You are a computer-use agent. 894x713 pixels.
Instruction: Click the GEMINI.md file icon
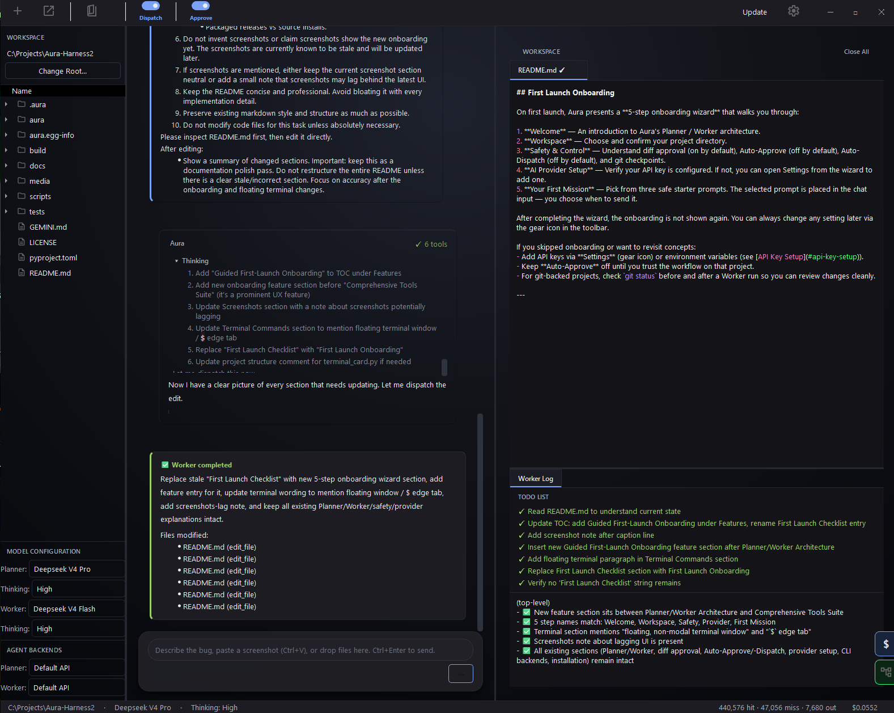(x=22, y=227)
